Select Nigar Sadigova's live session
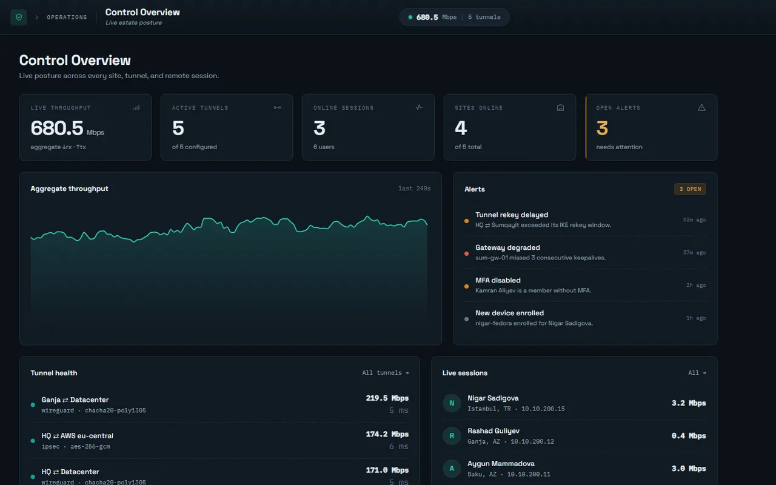The height and width of the screenshot is (485, 776). click(x=574, y=403)
